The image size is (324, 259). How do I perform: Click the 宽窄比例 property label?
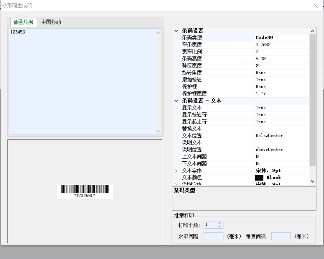pos(192,52)
